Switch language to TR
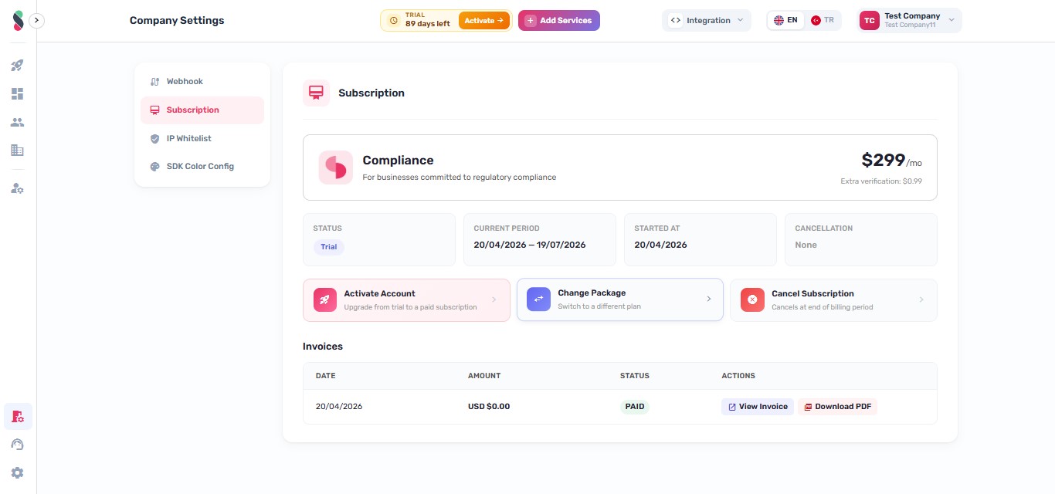The width and height of the screenshot is (1055, 494). [823, 21]
